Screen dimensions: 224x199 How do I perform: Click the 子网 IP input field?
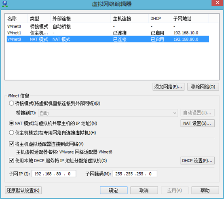point(54,174)
